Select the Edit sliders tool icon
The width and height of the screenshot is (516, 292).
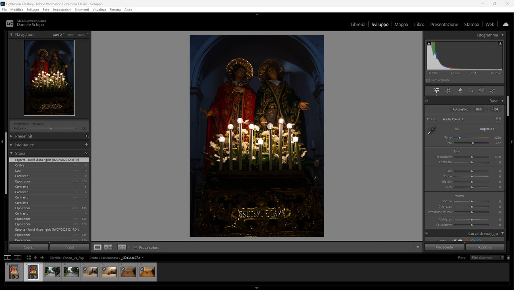[437, 91]
